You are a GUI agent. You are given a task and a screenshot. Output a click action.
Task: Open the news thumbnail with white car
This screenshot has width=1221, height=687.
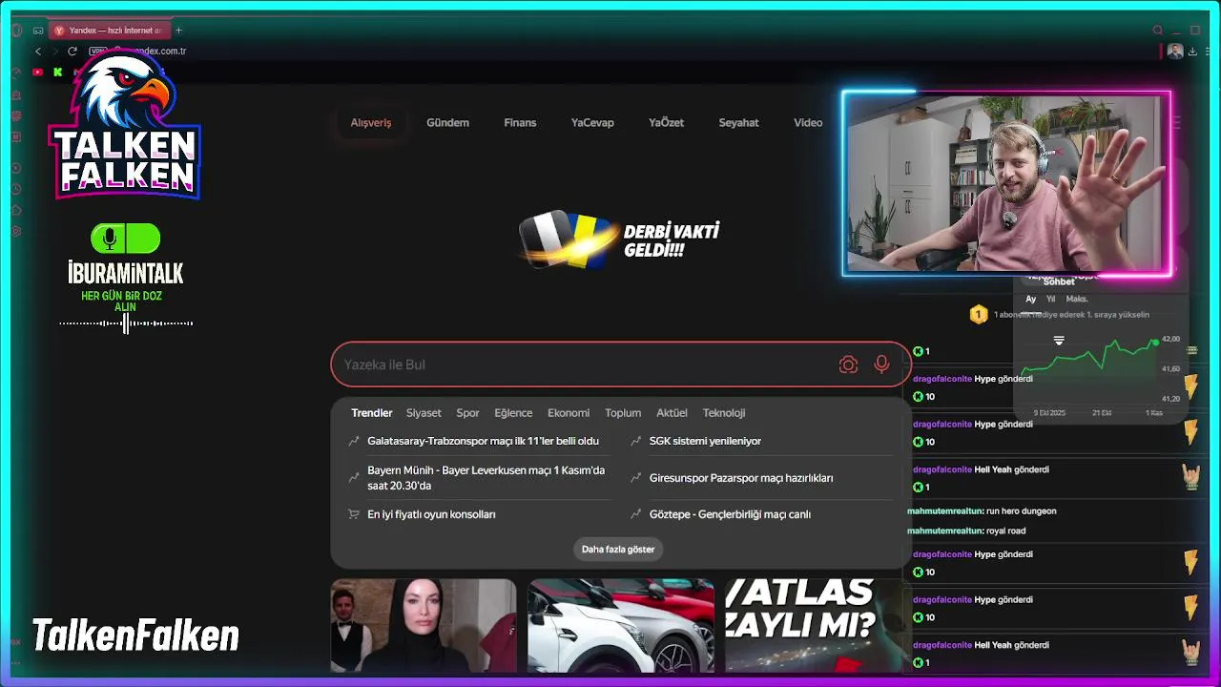pyautogui.click(x=621, y=625)
